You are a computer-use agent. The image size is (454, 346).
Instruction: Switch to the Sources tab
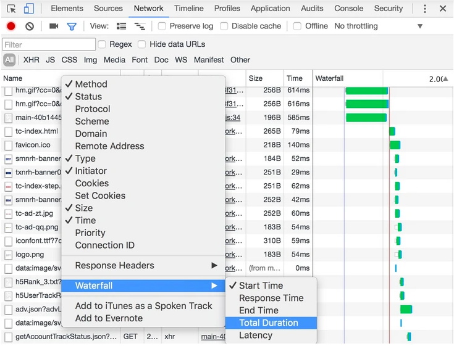(108, 9)
